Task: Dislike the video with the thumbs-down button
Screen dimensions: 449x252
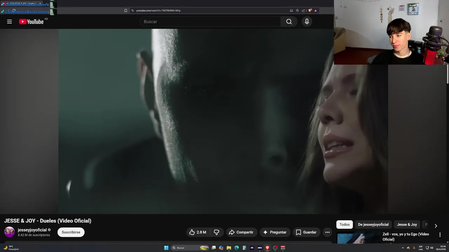Action: (216, 232)
